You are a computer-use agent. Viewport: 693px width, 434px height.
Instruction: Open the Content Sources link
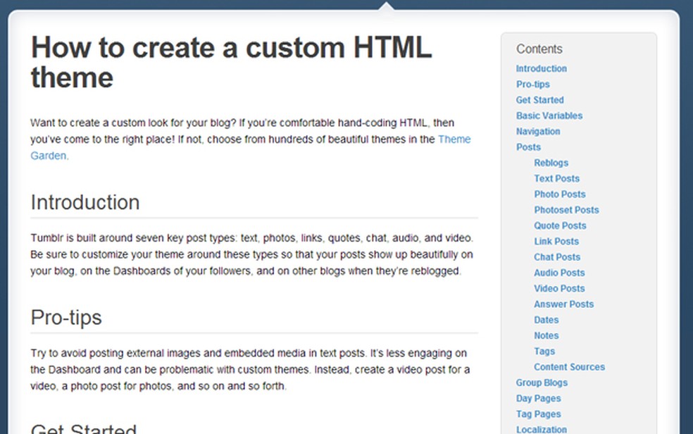[x=569, y=367]
